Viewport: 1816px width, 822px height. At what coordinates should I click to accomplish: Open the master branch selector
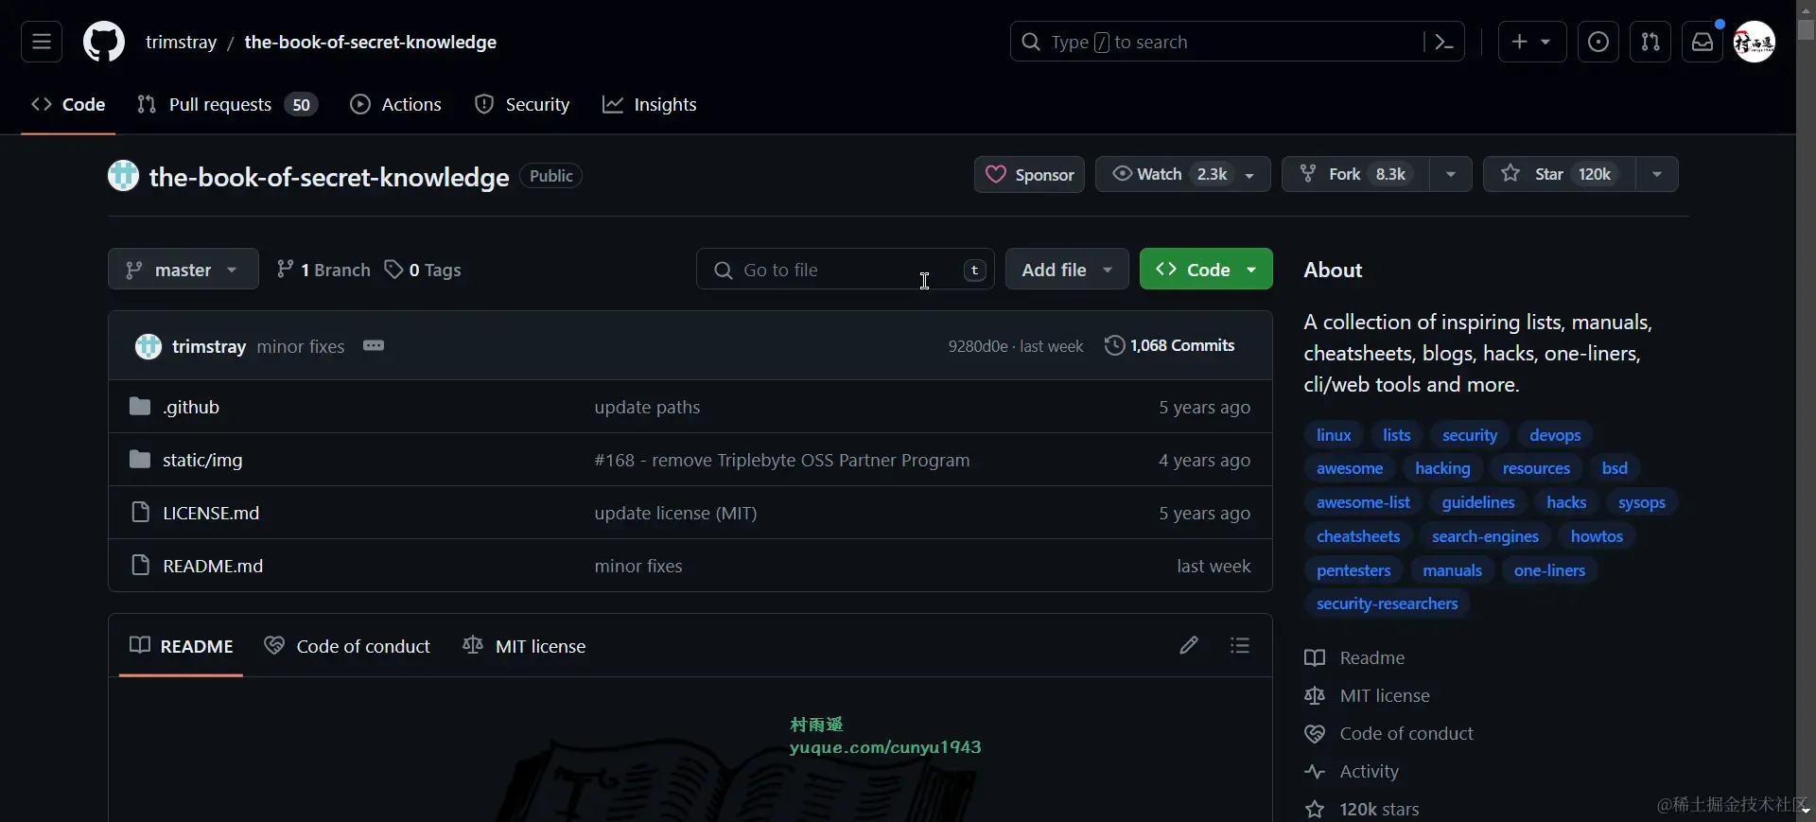[x=183, y=270]
